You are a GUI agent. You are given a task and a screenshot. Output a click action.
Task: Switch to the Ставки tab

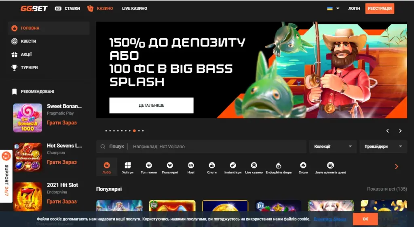[68, 8]
